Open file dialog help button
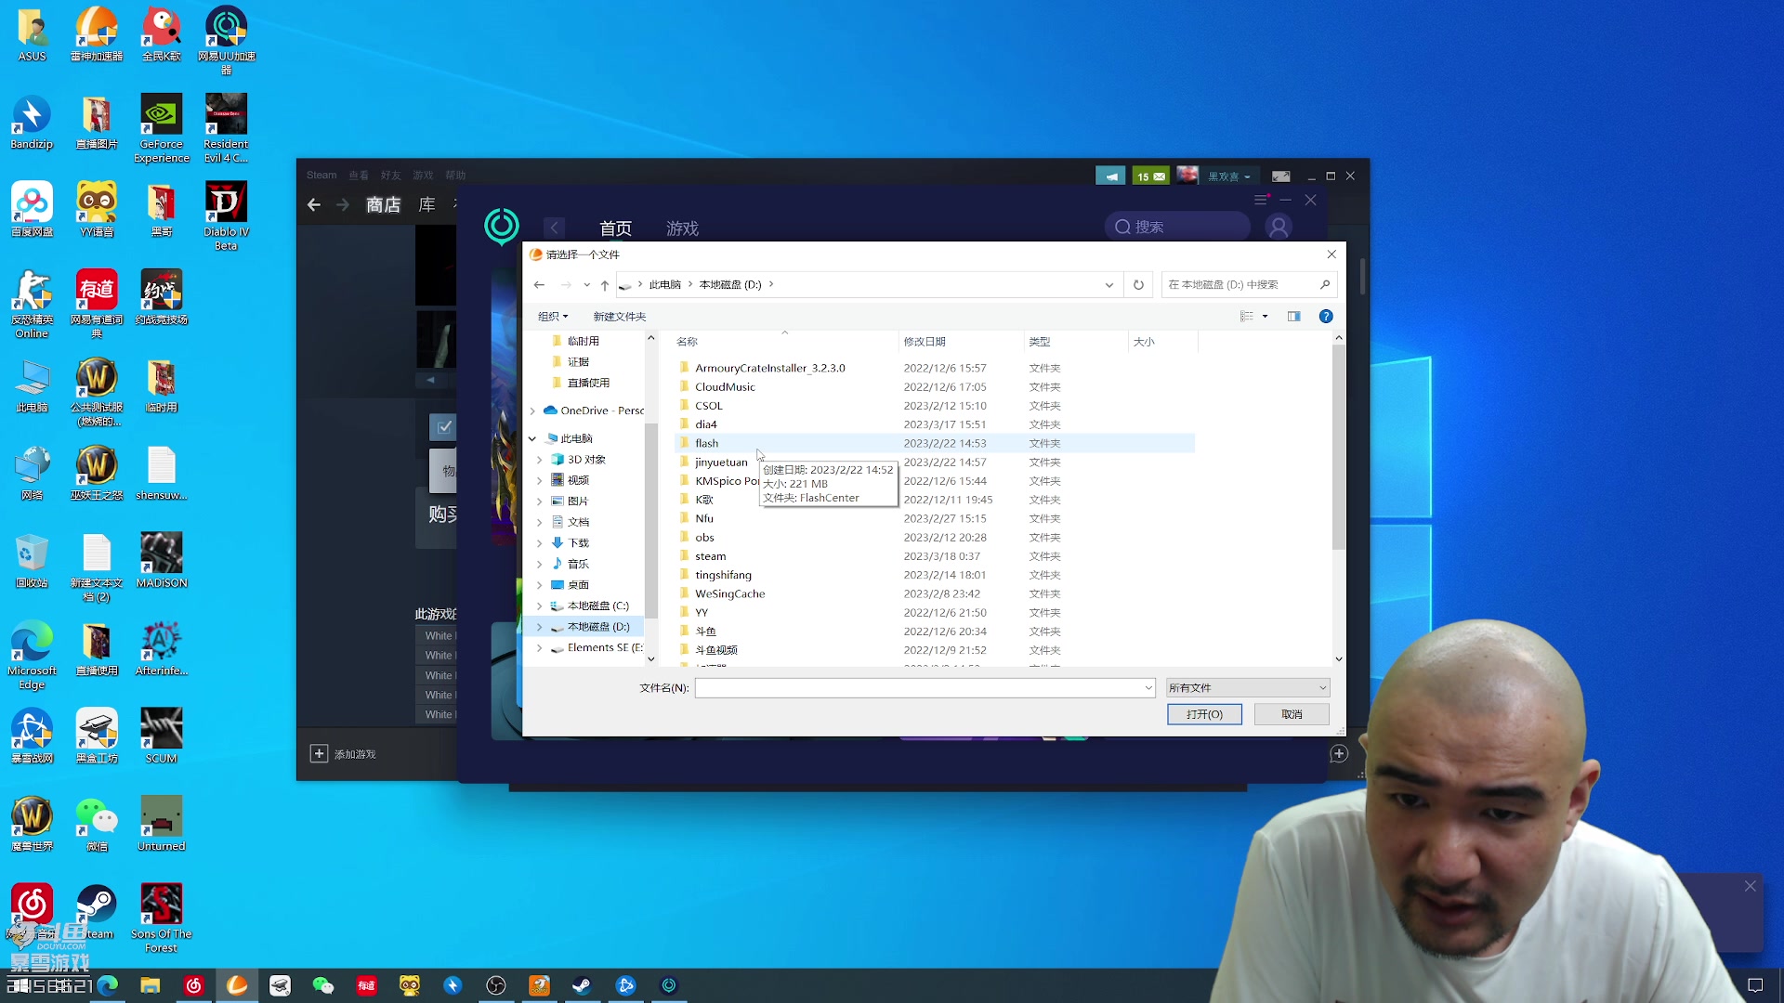Image resolution: width=1784 pixels, height=1003 pixels. [x=1326, y=317]
